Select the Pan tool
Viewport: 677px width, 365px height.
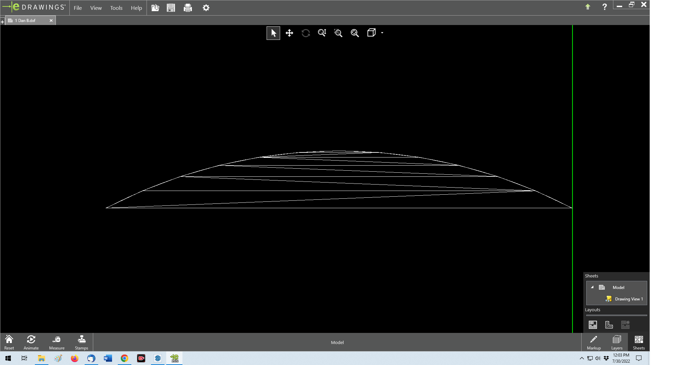point(289,33)
